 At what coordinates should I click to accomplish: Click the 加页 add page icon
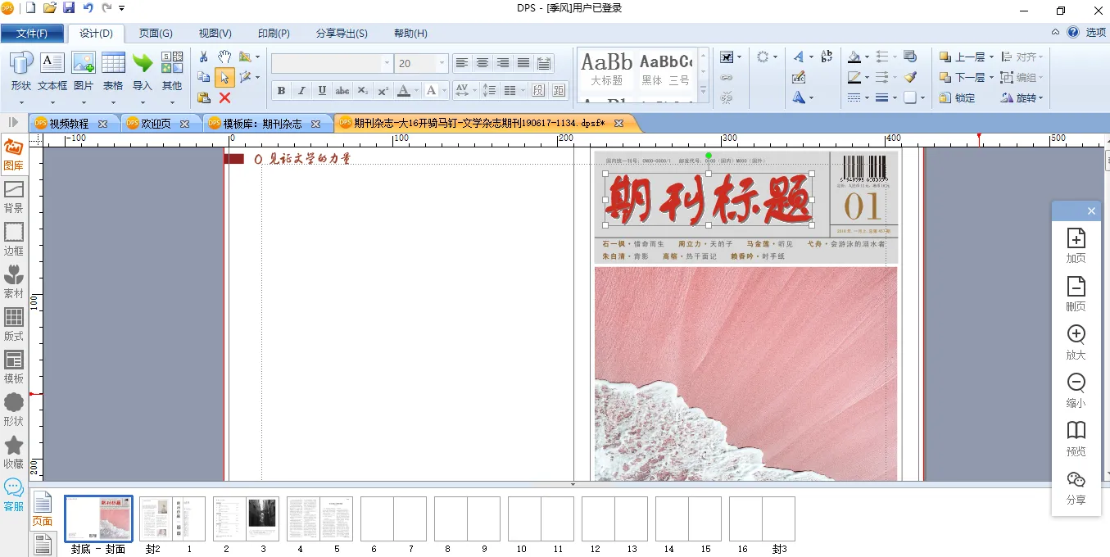coord(1076,245)
